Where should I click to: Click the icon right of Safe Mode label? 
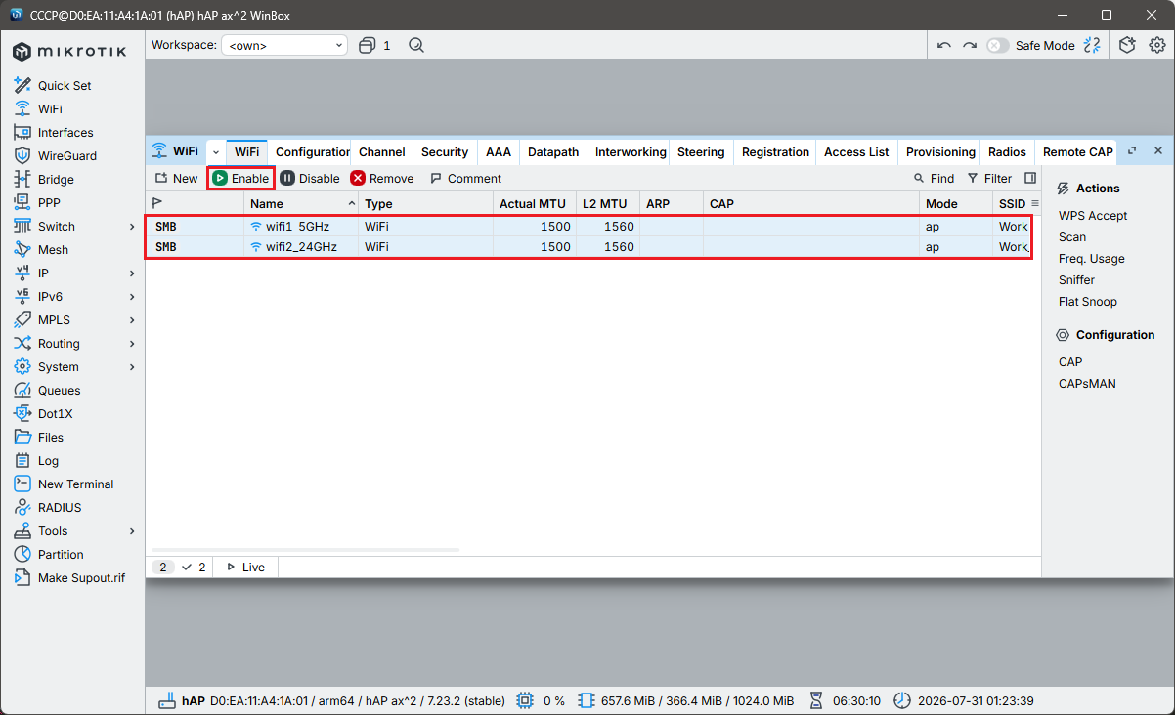(x=1092, y=45)
